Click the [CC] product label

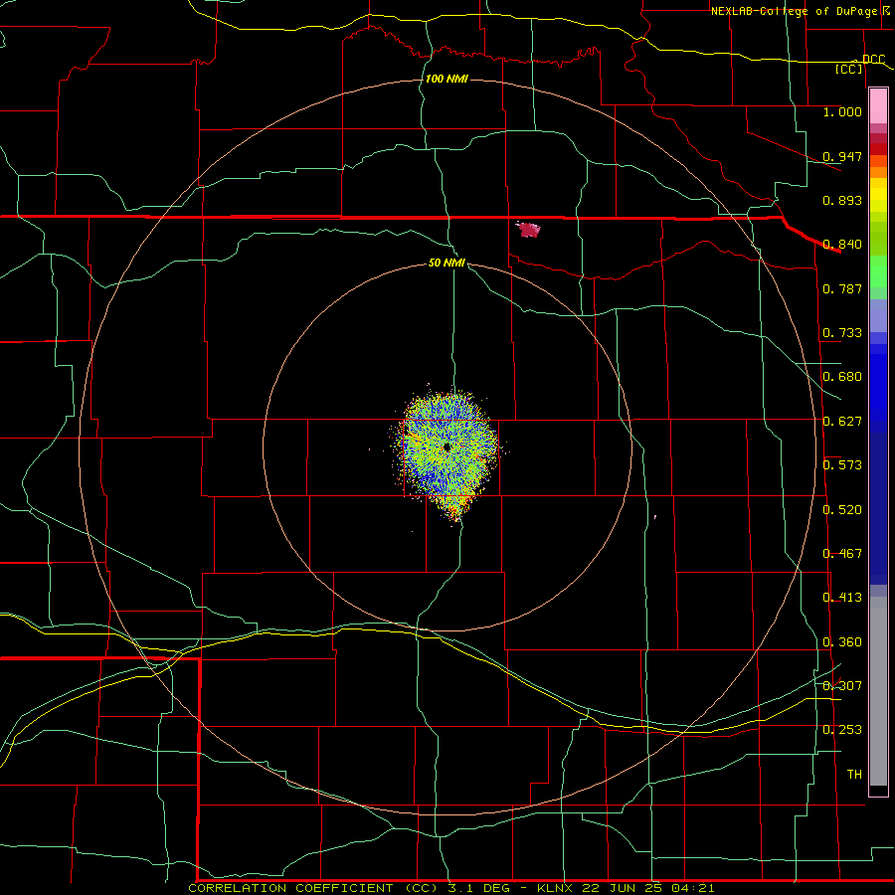pyautogui.click(x=849, y=69)
